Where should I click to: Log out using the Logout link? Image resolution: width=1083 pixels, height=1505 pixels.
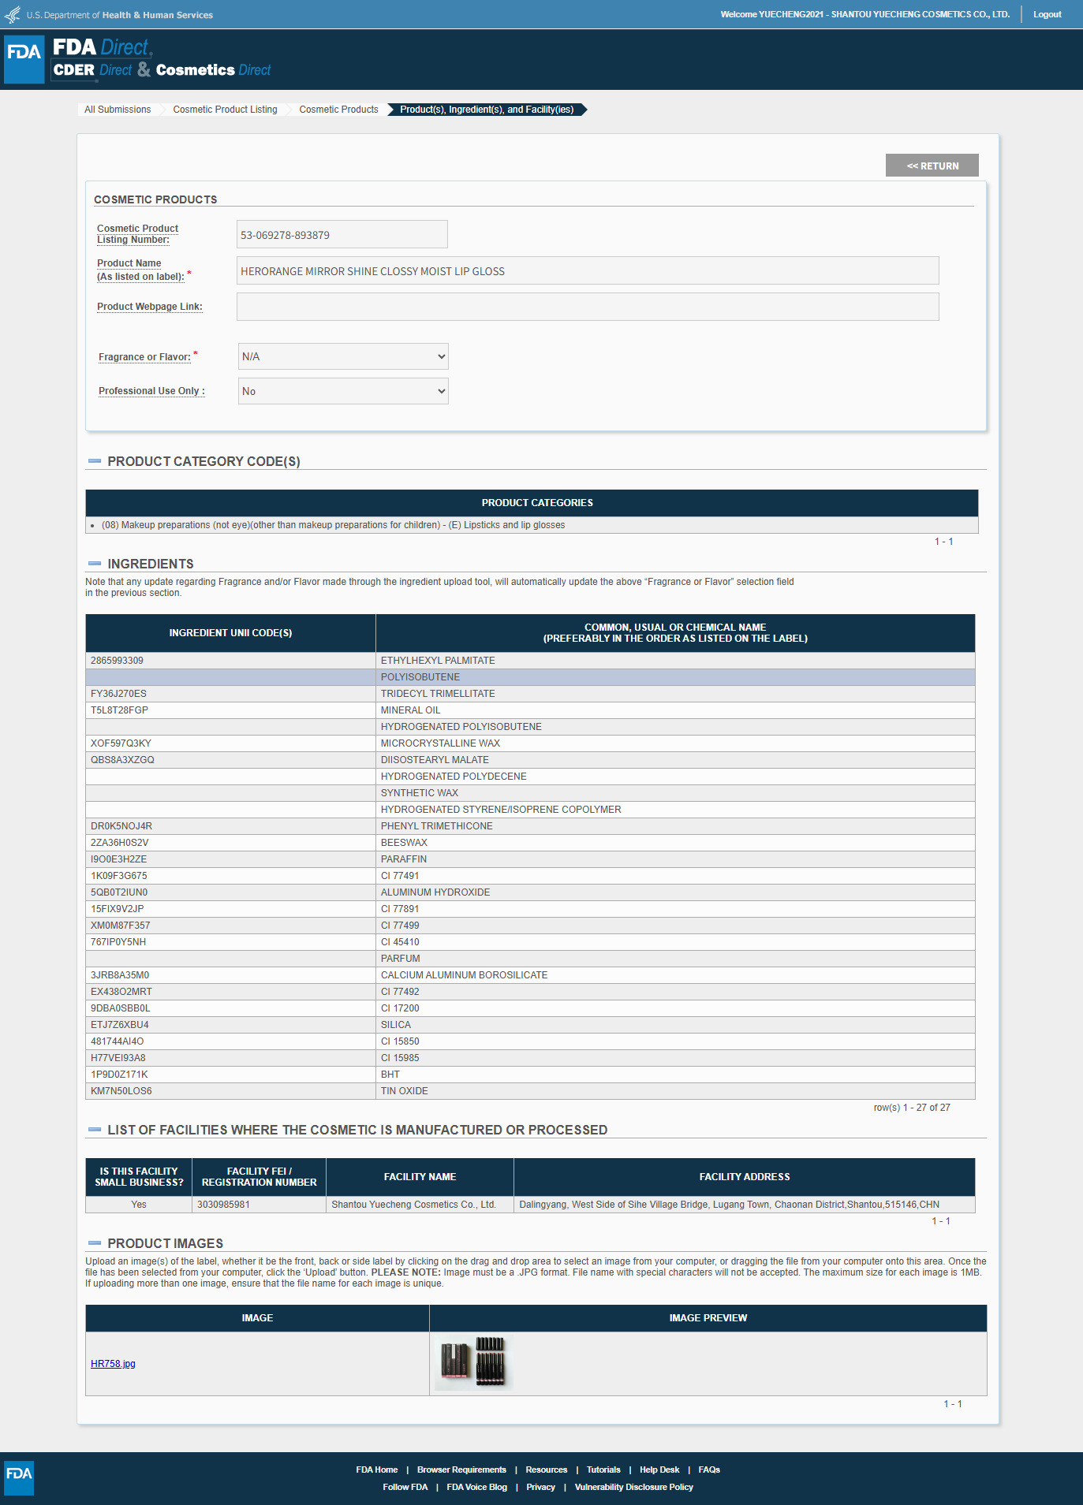click(1047, 14)
